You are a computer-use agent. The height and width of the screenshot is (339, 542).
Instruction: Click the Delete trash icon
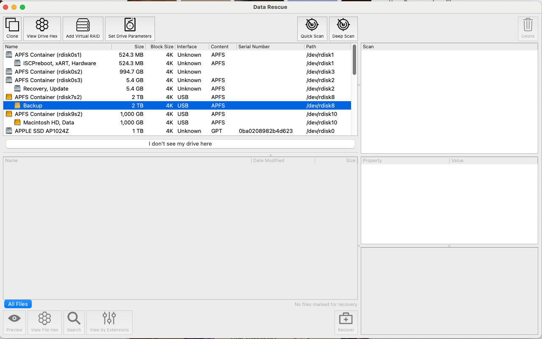(528, 28)
